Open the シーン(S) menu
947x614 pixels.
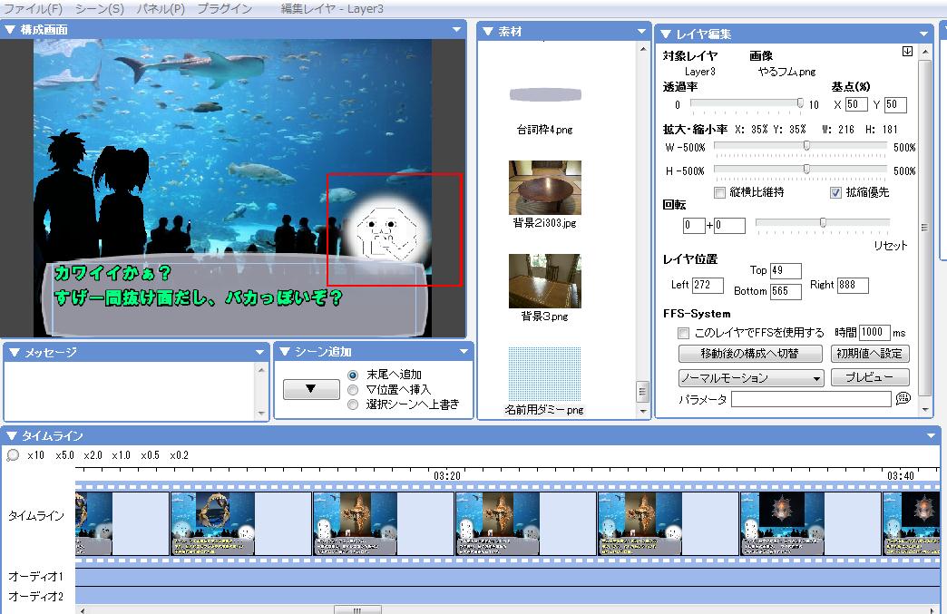tap(100, 9)
